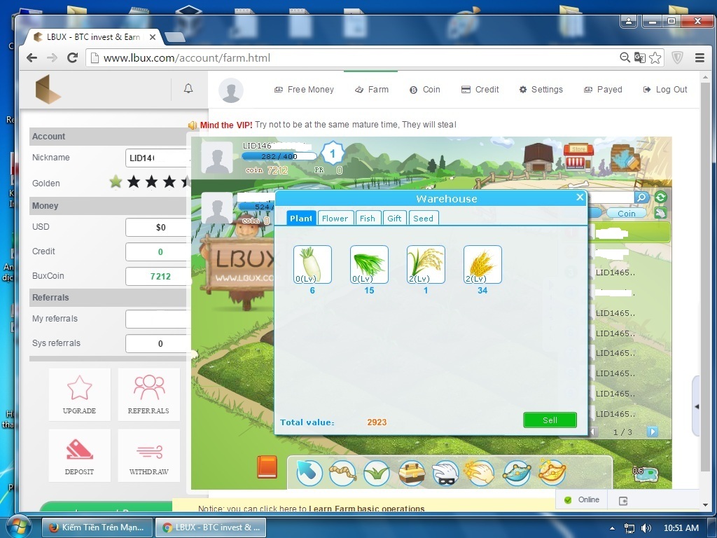Select the golden net tool
This screenshot has height=538, width=717.
coord(552,473)
